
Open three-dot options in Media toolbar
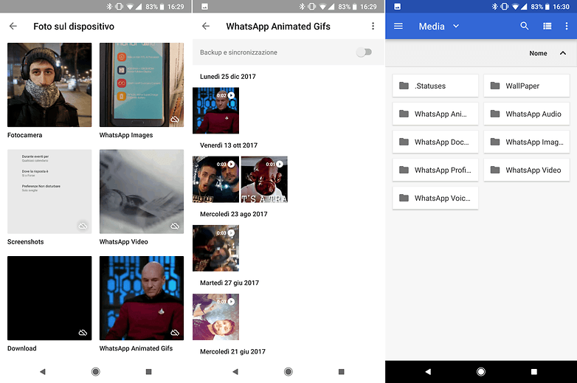pyautogui.click(x=567, y=26)
